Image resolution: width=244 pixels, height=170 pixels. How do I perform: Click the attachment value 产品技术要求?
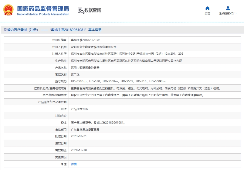point(80,109)
